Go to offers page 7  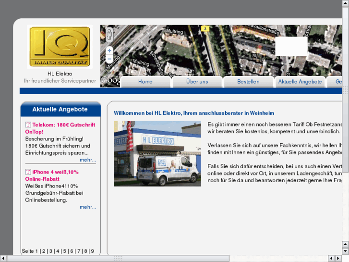79,251
